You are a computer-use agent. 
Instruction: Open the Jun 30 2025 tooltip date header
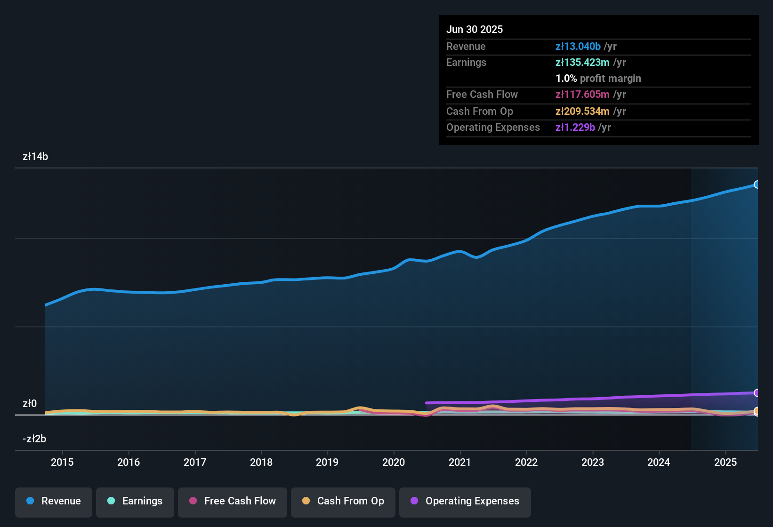pyautogui.click(x=475, y=29)
